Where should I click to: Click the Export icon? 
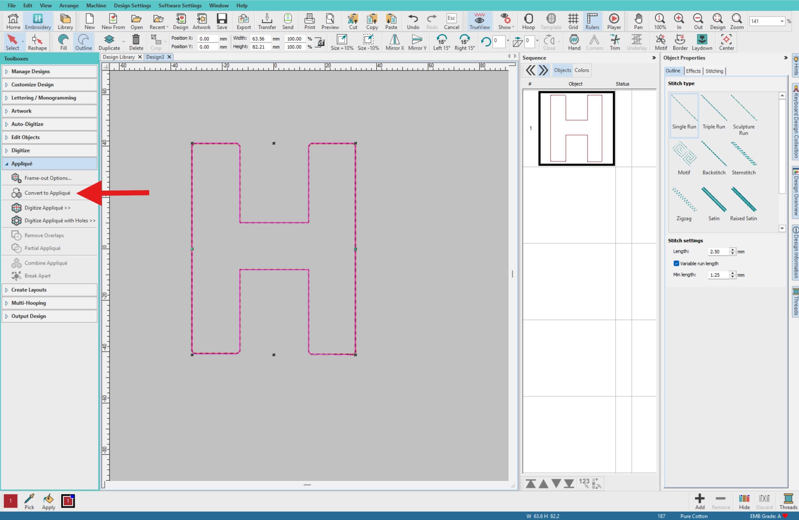tap(244, 22)
